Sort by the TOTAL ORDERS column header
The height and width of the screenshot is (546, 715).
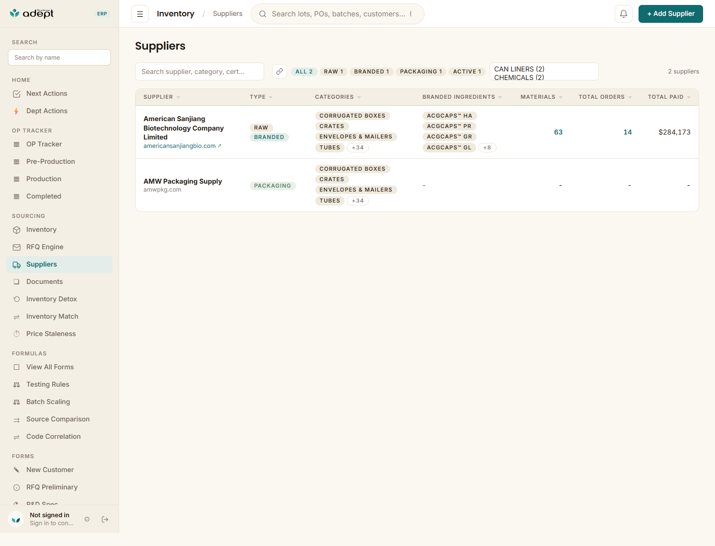[605, 97]
